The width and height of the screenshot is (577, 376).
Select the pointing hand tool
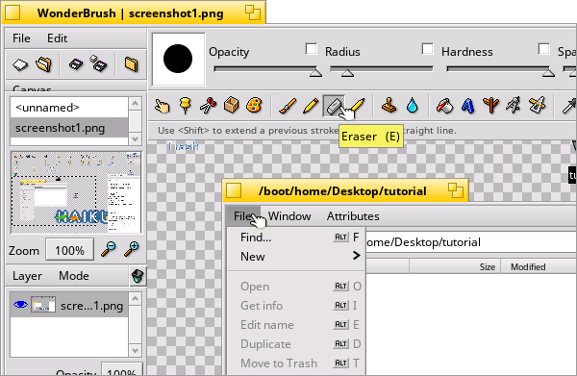[162, 106]
